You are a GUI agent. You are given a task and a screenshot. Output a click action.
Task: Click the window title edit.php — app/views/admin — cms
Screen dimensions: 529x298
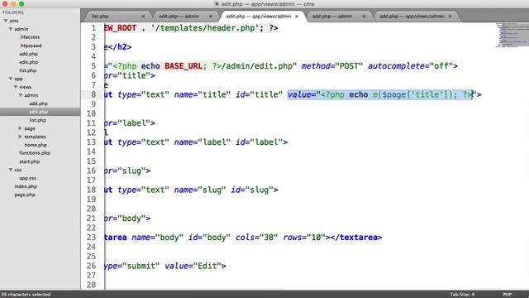268,4
